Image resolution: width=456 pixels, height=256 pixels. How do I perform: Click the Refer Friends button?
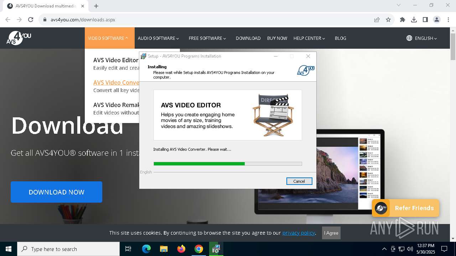click(405, 208)
